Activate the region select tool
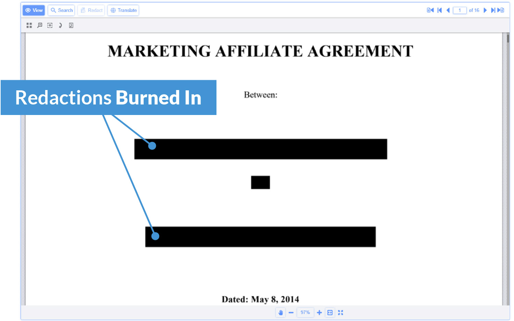This screenshot has width=514, height=321. (x=50, y=25)
